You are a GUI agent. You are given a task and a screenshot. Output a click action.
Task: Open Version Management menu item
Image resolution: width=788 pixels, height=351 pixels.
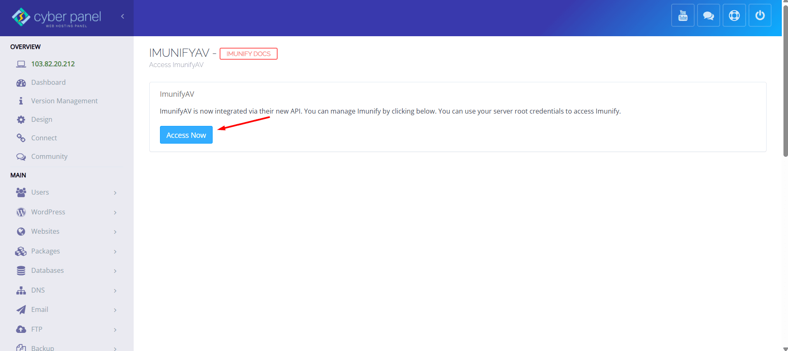(x=64, y=101)
